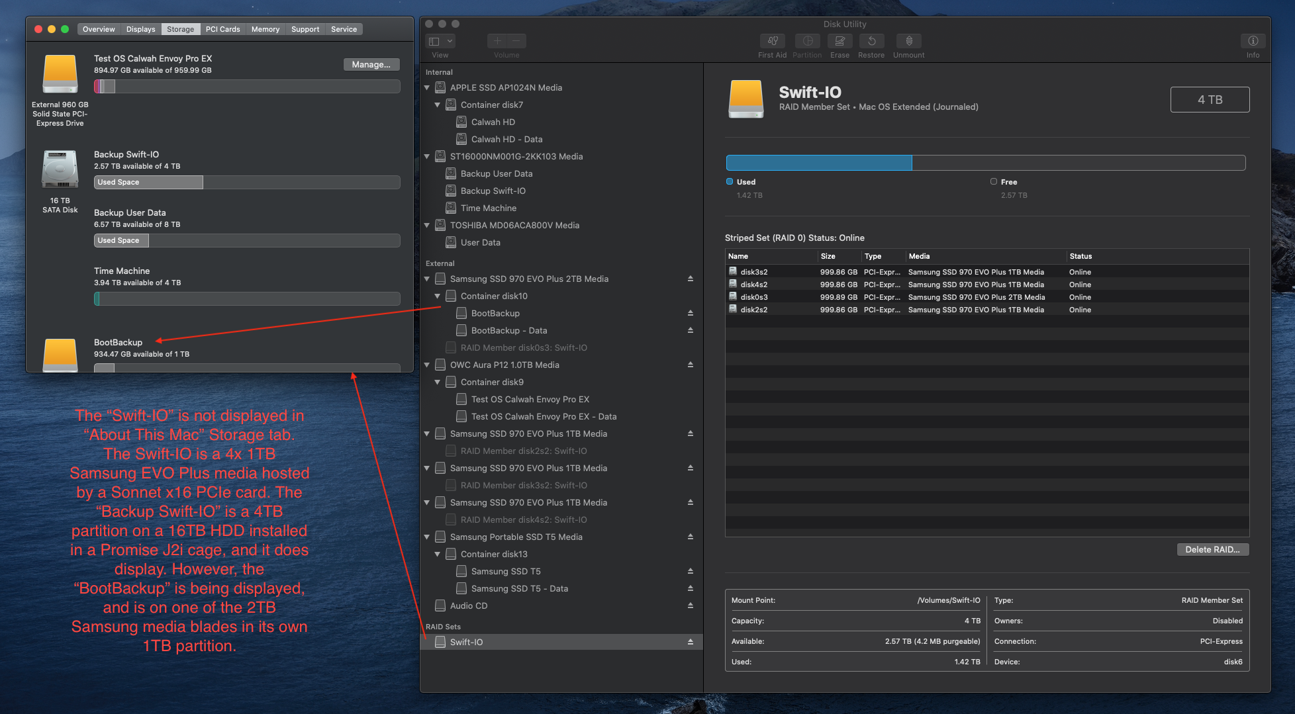
Task: Eject the BootBackup volume
Action: tap(690, 313)
